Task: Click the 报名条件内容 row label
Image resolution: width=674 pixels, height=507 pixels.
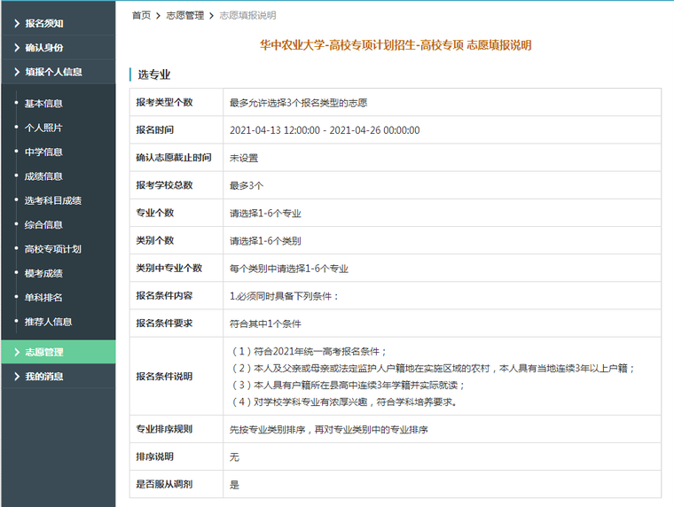Action: click(164, 296)
